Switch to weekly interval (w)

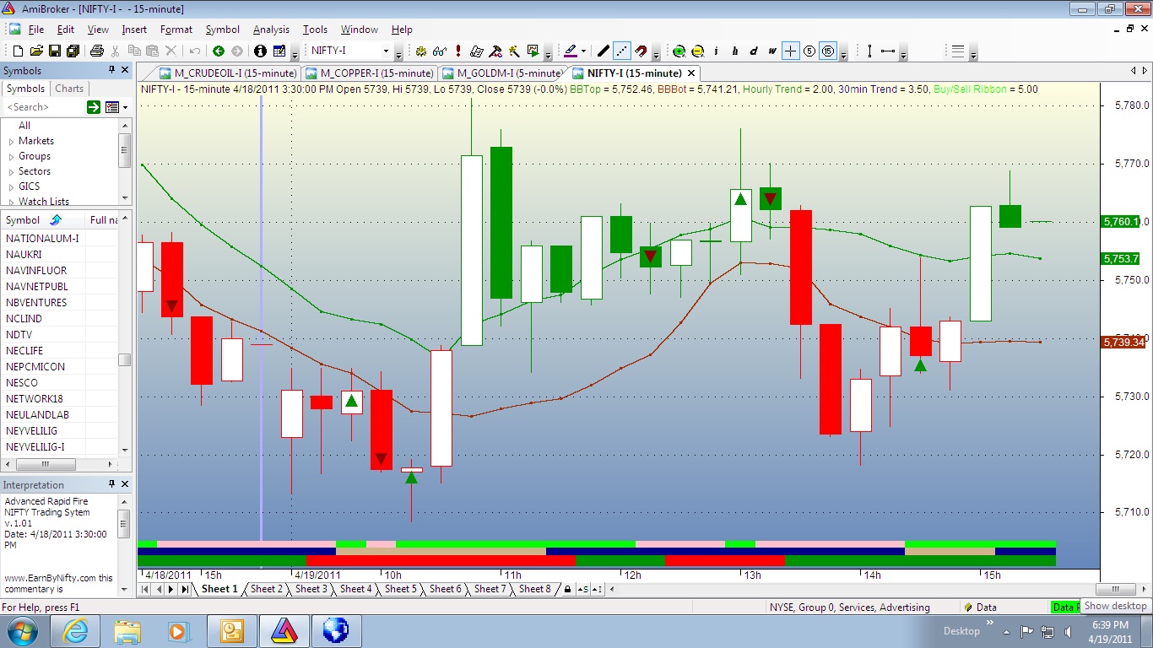click(771, 51)
